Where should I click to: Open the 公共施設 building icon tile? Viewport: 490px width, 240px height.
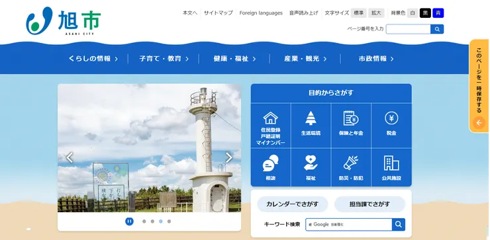pos(391,167)
